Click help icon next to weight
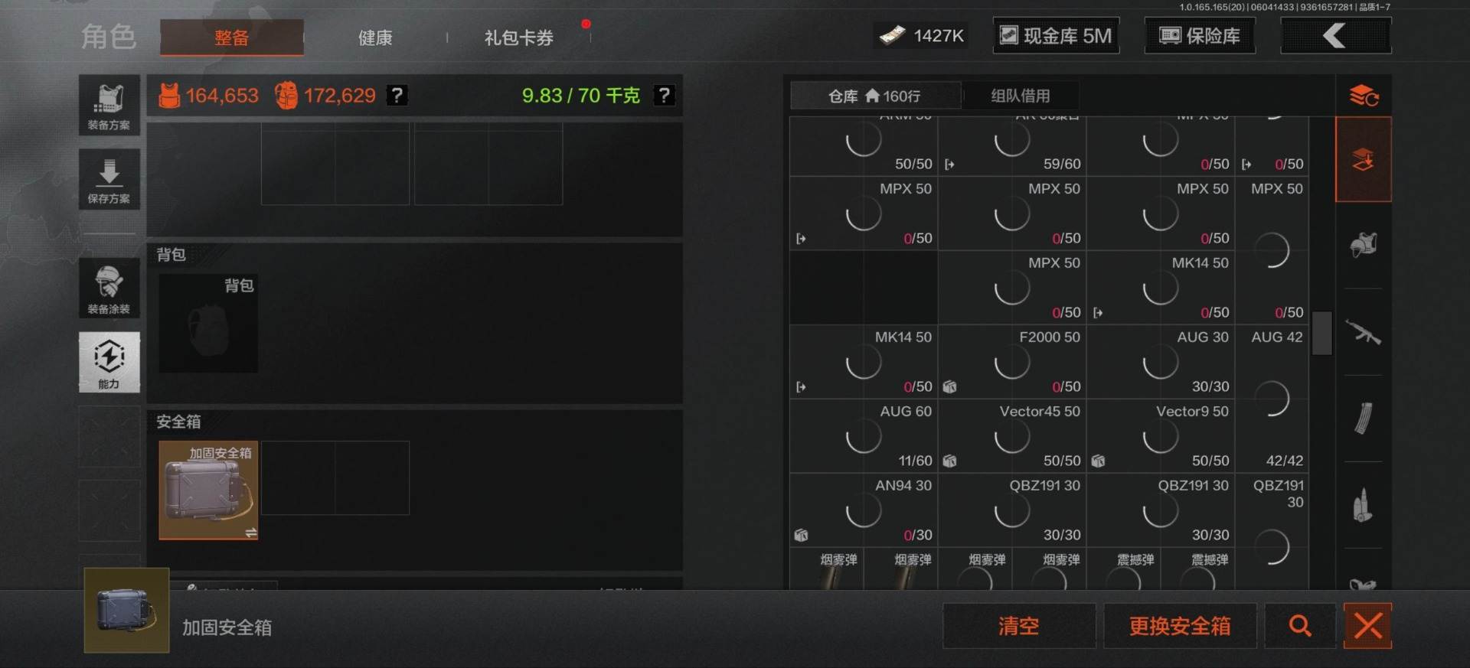 pos(664,96)
